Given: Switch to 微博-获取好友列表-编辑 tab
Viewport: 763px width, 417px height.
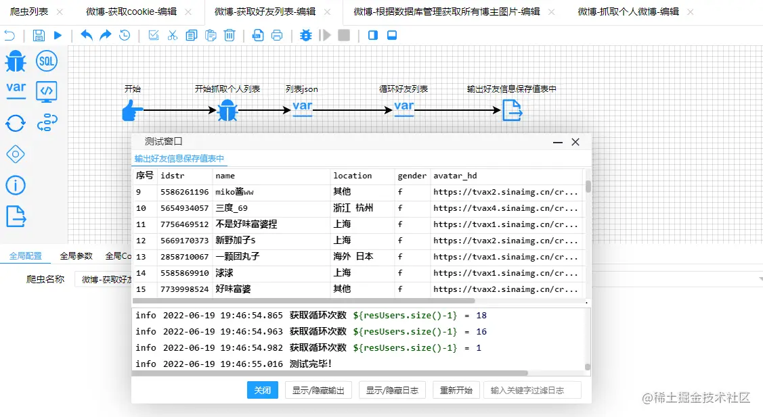Looking at the screenshot, I should 265,11.
